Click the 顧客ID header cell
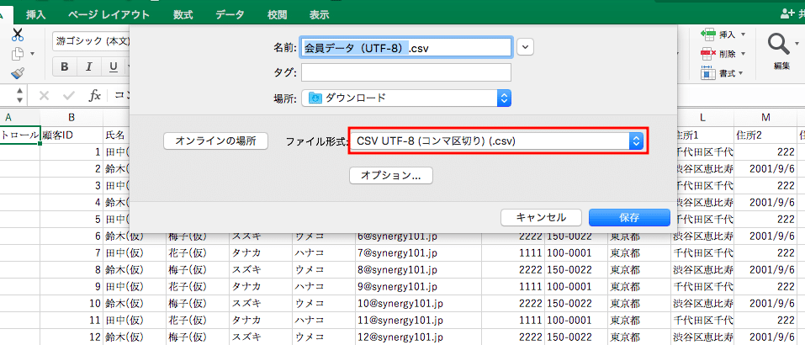Viewport: 805px width, 345px height. [x=71, y=135]
